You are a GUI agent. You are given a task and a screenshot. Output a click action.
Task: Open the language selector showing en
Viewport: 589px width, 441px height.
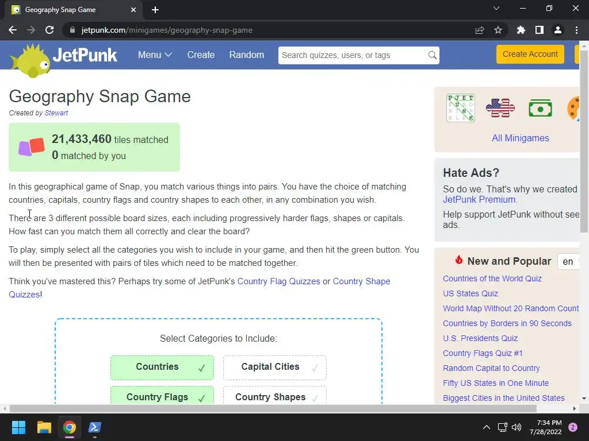[x=569, y=261]
